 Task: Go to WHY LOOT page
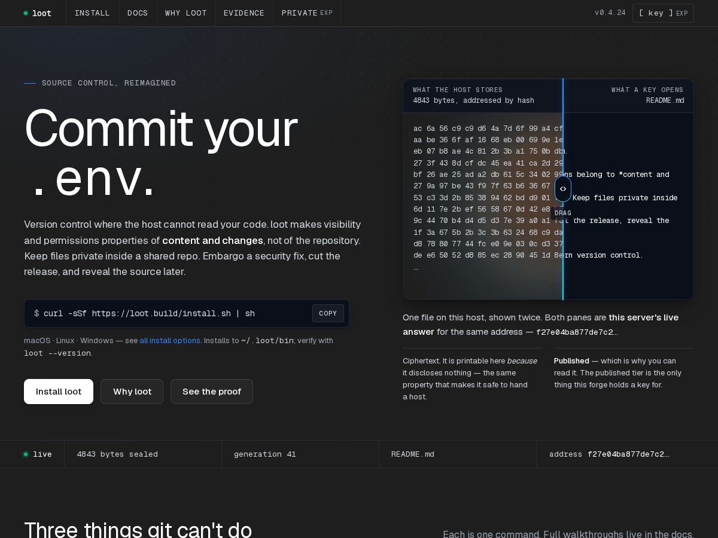pyautogui.click(x=186, y=13)
